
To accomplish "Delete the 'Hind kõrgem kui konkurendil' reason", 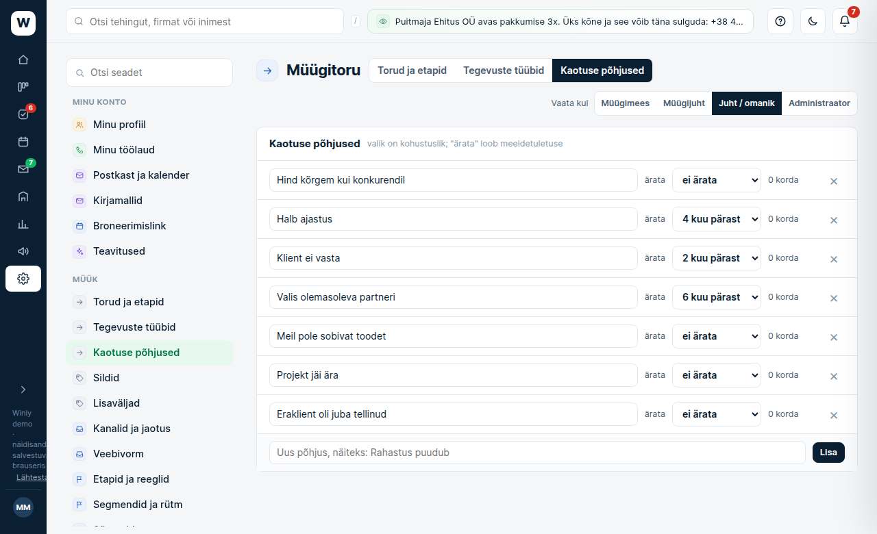I will (834, 181).
